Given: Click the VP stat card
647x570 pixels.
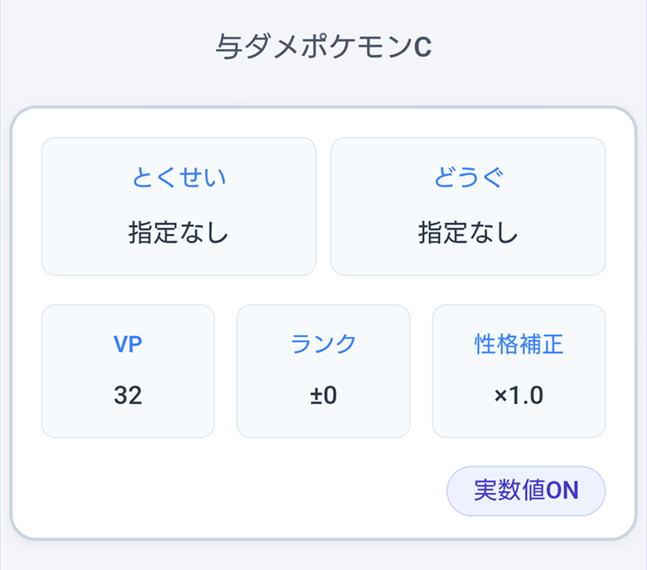Looking at the screenshot, I should (x=127, y=370).
